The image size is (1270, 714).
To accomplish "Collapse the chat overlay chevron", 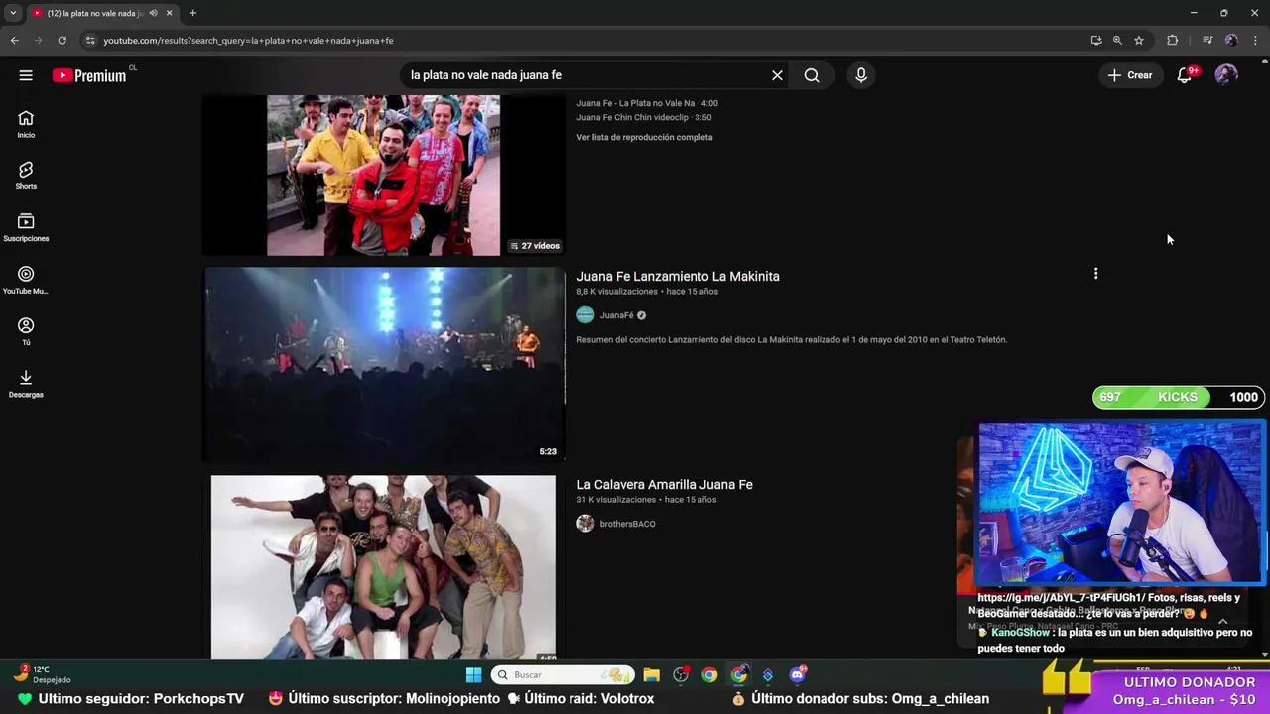I will 1222,622.
